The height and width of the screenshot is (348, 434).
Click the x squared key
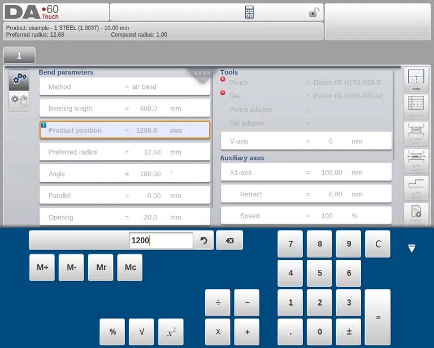[x=171, y=332]
